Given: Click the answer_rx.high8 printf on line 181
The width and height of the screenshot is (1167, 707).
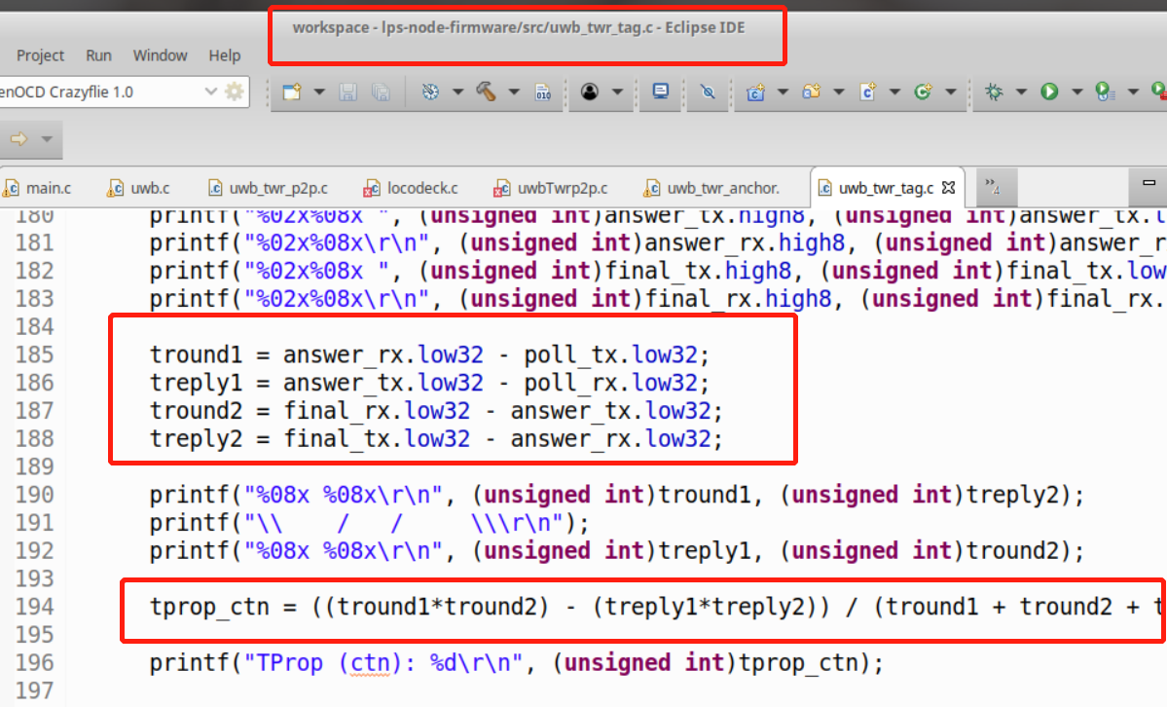Looking at the screenshot, I should click(x=658, y=242).
